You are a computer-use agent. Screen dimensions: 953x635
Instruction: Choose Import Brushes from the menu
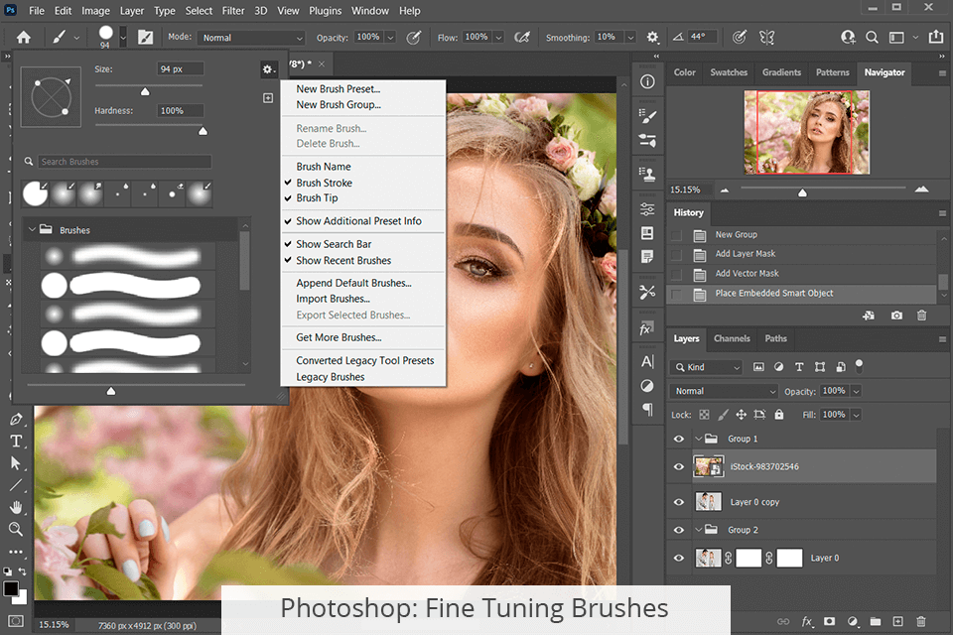(333, 299)
